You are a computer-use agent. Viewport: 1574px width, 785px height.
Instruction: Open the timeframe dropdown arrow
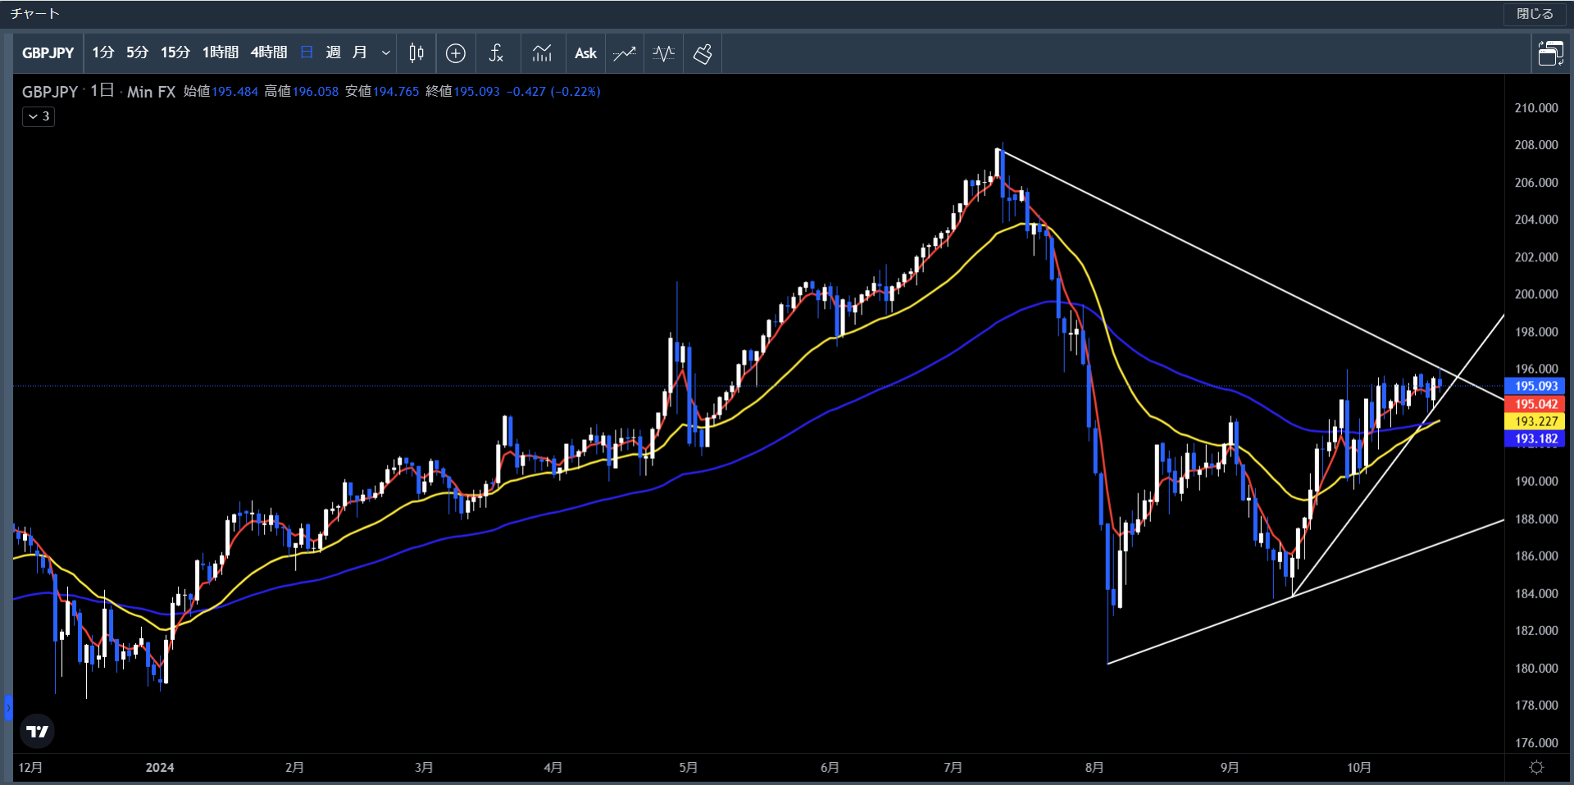point(385,53)
